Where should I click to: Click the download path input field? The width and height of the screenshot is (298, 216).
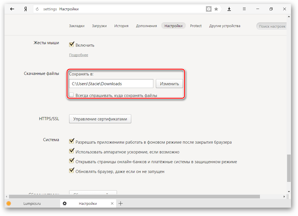[x=111, y=84]
